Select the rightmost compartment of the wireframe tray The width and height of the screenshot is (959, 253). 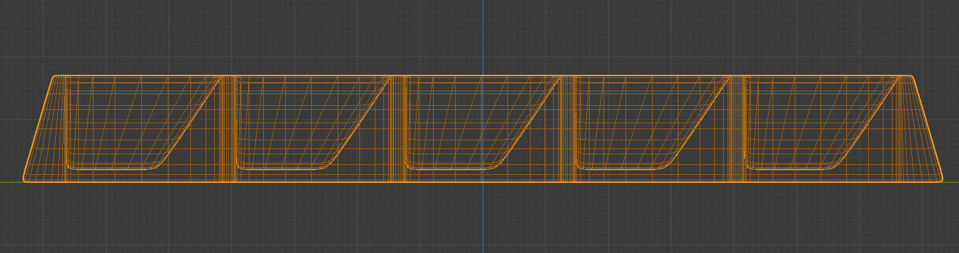822,123
